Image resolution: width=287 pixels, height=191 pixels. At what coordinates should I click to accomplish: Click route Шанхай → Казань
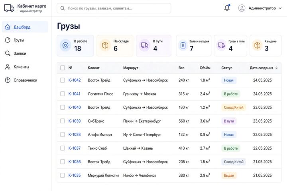[138, 148]
